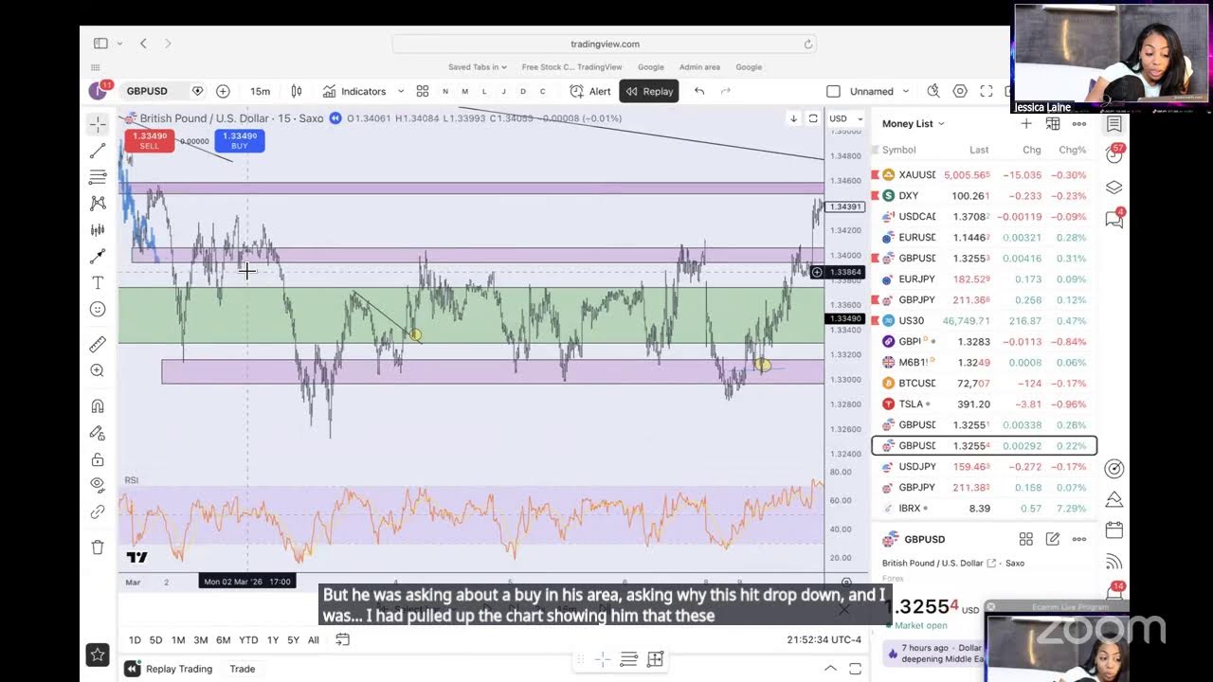This screenshot has width=1213, height=682.
Task: Change the candlestick chart type
Action: (297, 91)
